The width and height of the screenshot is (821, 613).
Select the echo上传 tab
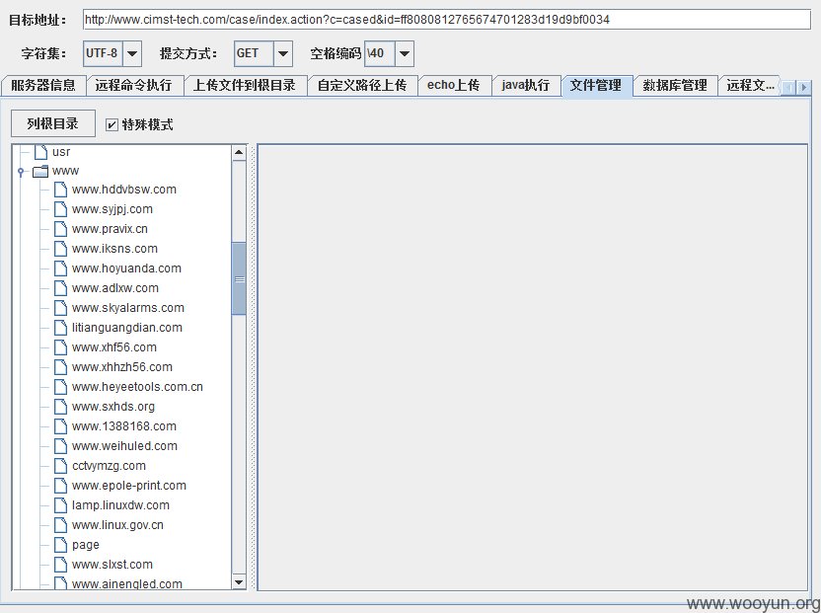454,86
